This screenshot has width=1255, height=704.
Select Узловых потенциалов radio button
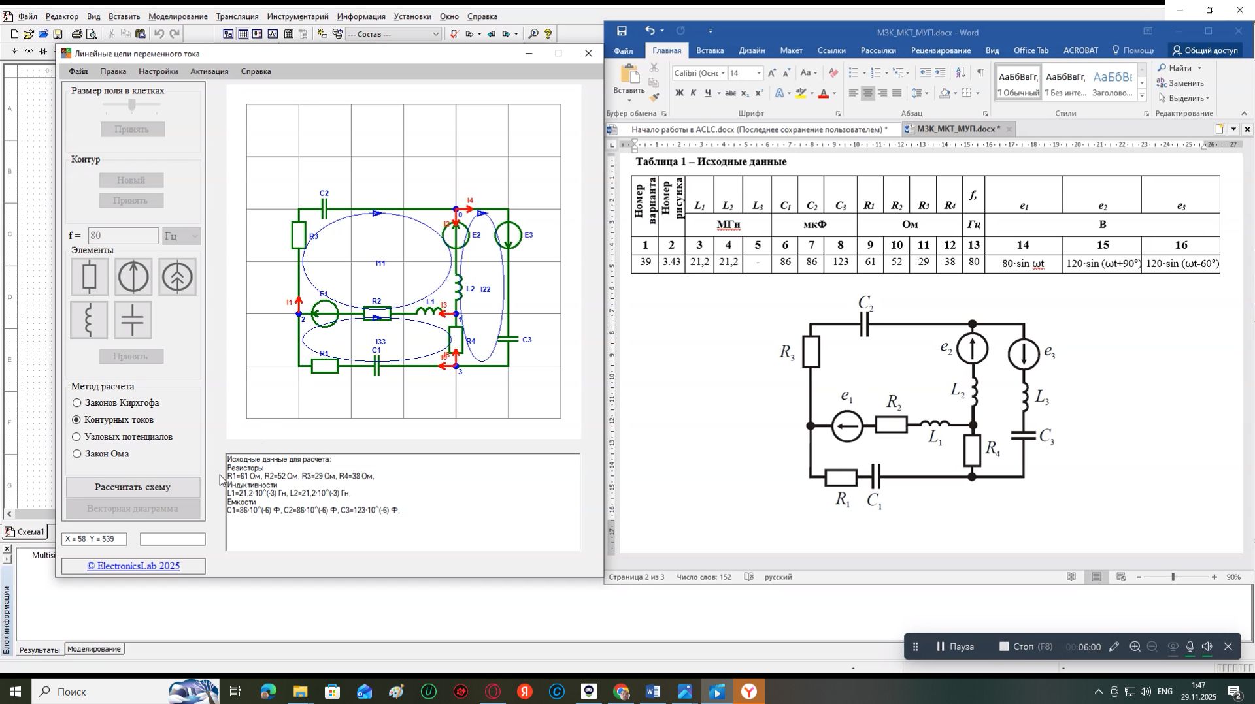[x=77, y=437]
